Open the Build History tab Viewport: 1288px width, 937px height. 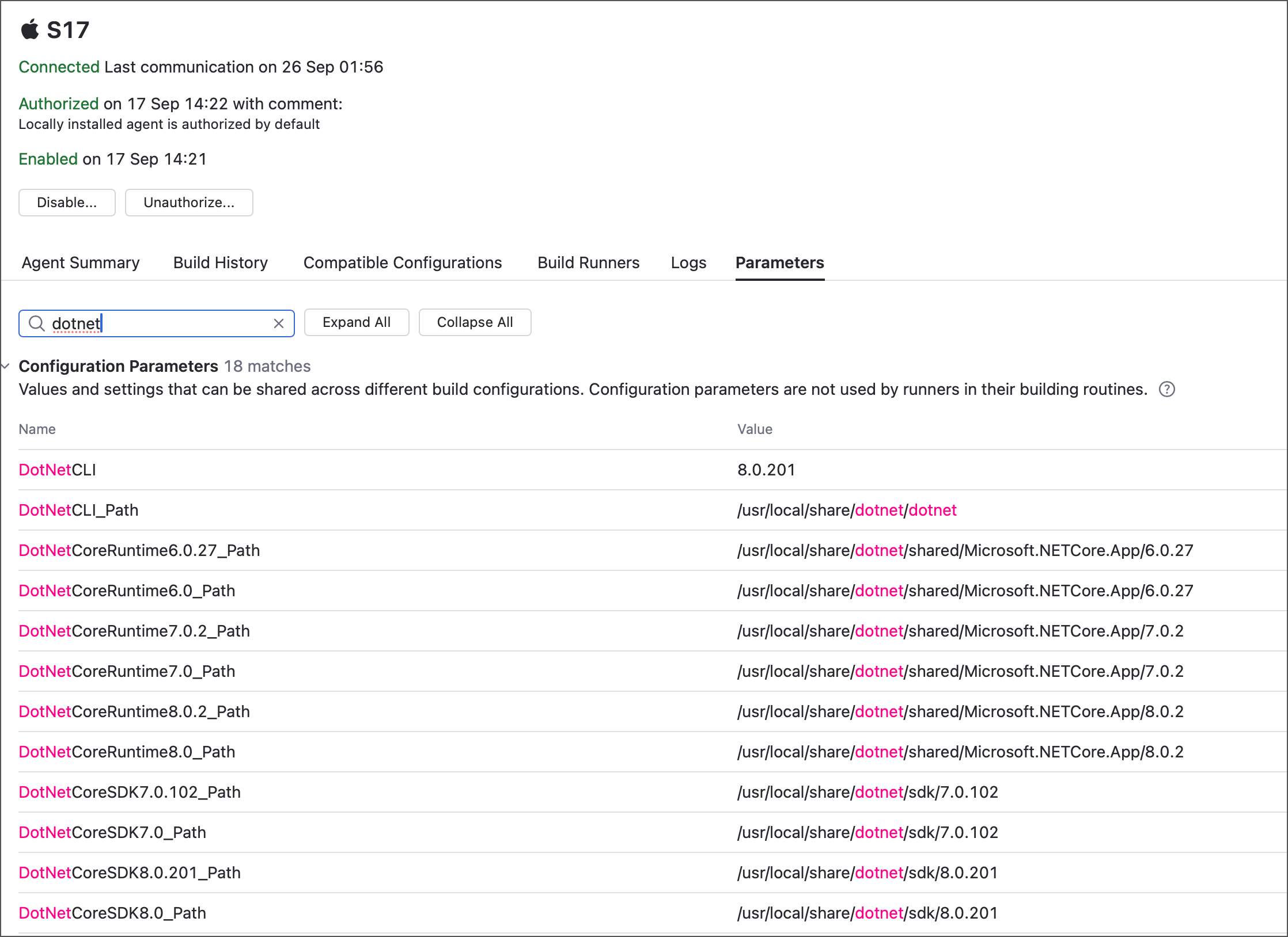221,263
